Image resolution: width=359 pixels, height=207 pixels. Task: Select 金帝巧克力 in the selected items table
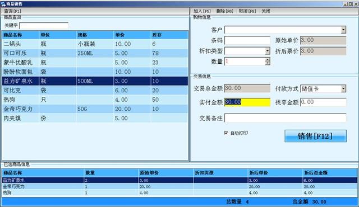pyautogui.click(x=179, y=186)
